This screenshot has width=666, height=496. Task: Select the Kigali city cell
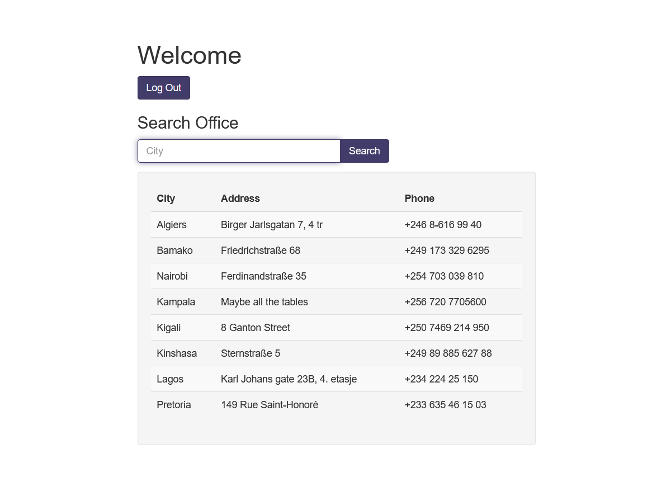tap(169, 328)
